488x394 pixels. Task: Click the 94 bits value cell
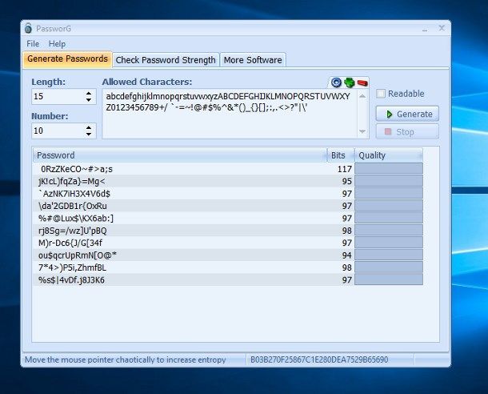341,255
